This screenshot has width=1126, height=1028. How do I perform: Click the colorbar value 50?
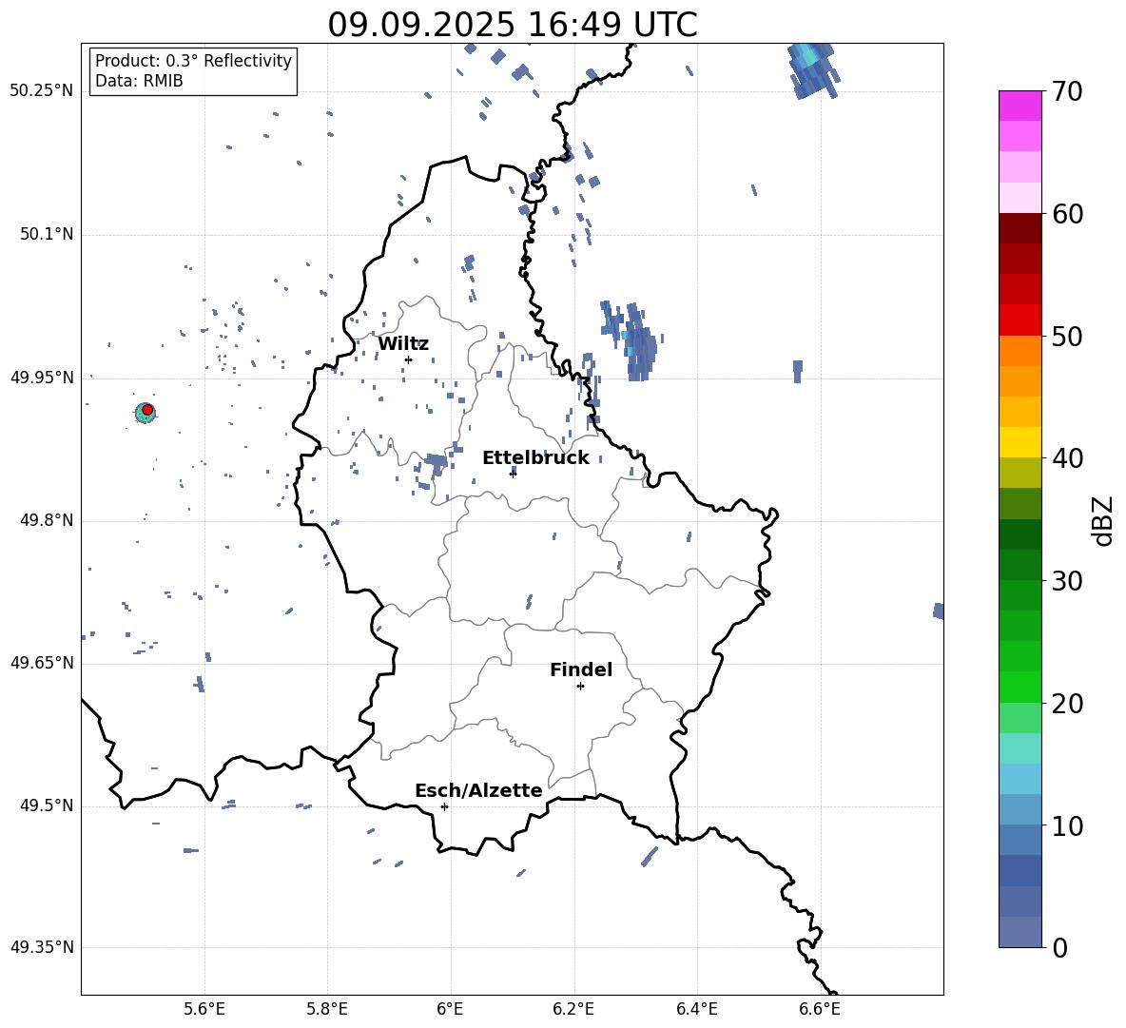(x=1067, y=336)
